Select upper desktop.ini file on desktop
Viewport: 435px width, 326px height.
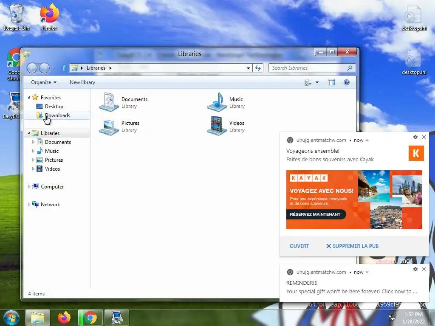tap(414, 17)
